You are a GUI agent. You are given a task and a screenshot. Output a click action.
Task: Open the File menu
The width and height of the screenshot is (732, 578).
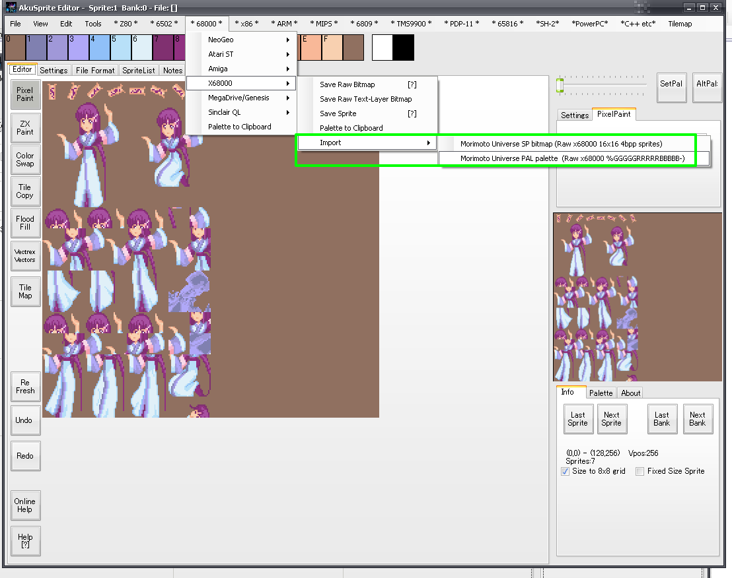point(15,24)
